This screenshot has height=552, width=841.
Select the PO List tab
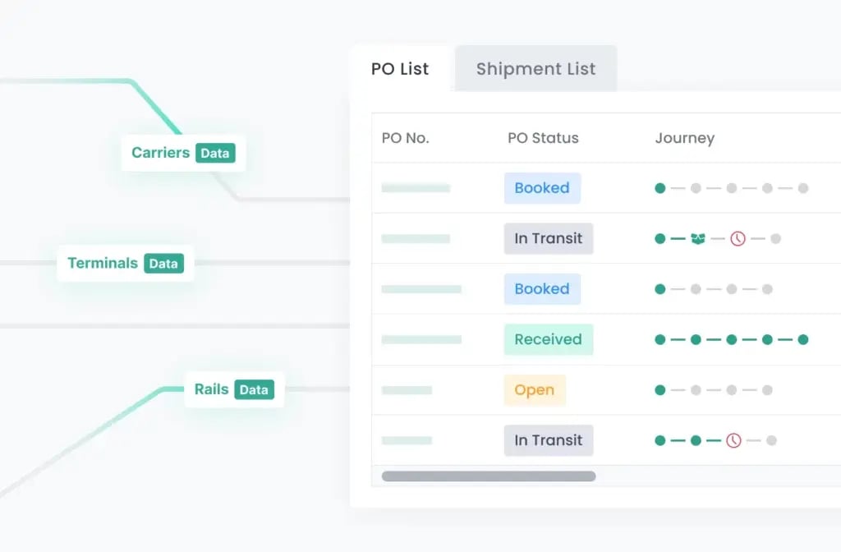click(400, 69)
